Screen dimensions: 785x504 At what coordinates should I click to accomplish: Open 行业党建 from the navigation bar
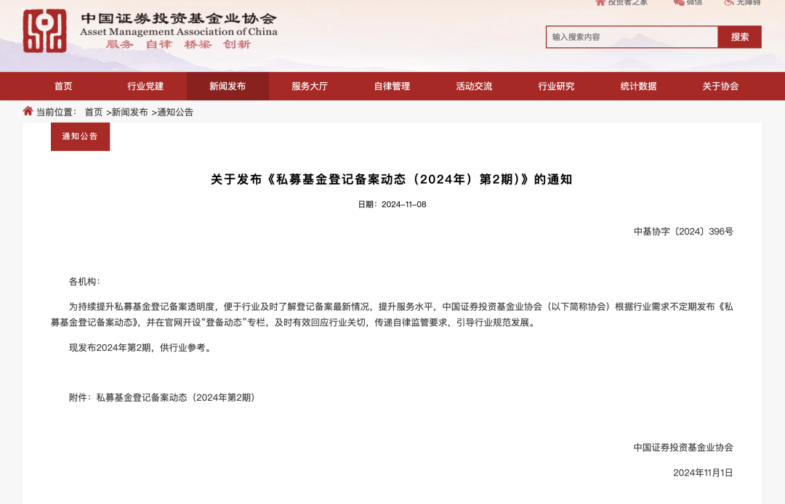(x=145, y=86)
